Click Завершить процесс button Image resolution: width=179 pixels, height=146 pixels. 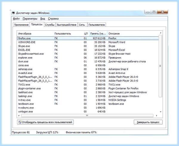pos(148,122)
